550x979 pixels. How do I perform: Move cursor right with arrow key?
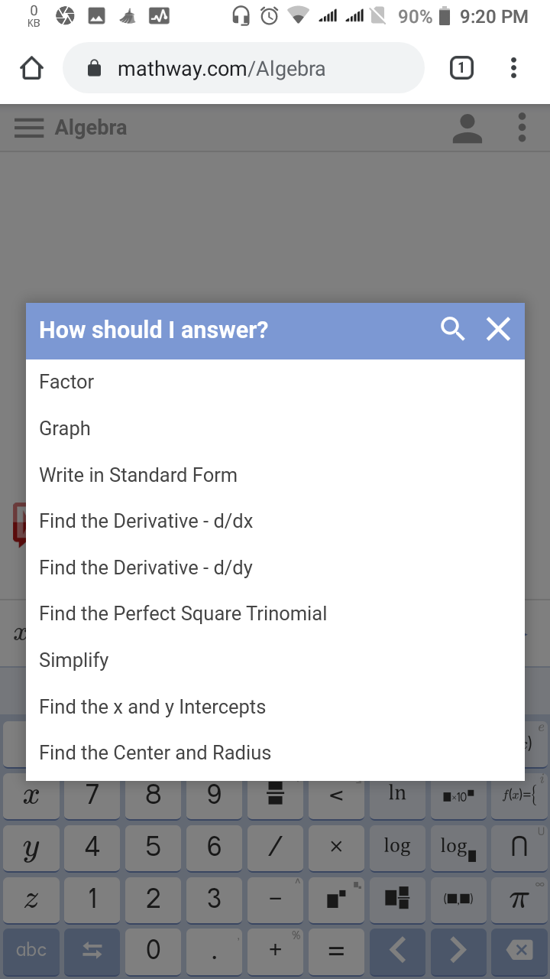pyautogui.click(x=458, y=950)
